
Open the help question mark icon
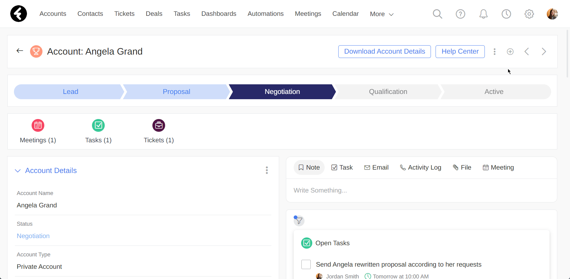coord(460,14)
